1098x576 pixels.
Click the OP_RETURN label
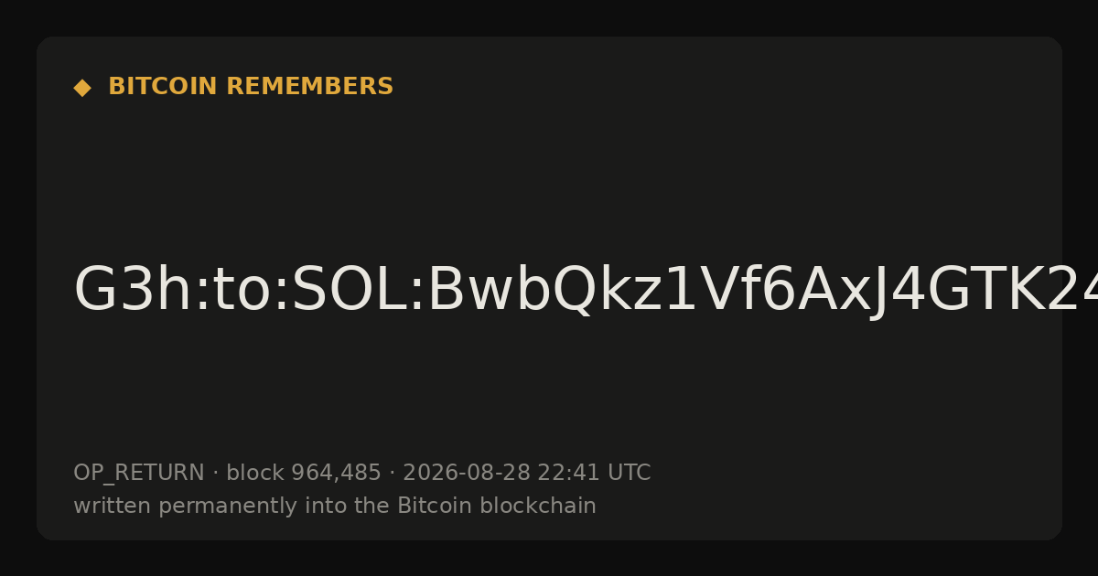pos(139,474)
